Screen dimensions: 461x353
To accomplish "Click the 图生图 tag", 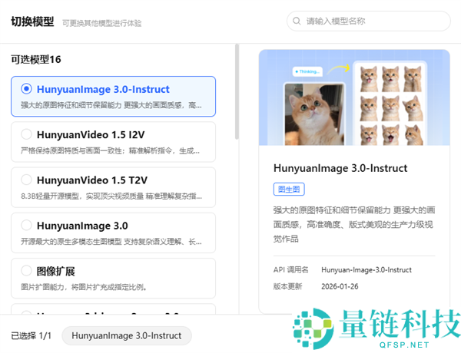I will coord(289,189).
